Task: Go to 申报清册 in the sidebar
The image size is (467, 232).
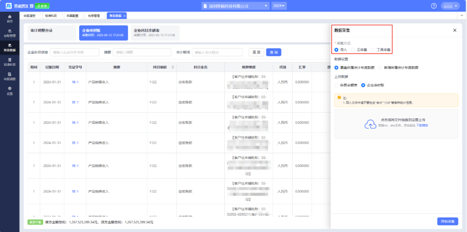Action: 10,76
